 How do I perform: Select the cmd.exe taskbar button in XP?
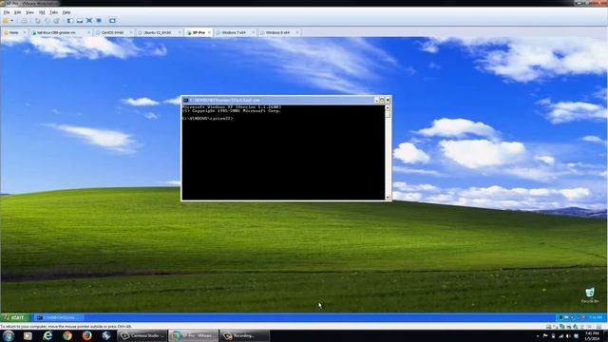[59, 317]
